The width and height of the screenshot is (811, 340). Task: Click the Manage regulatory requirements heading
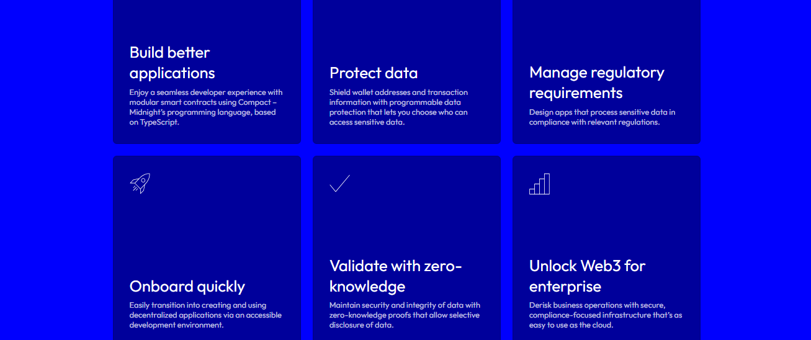[x=596, y=83]
